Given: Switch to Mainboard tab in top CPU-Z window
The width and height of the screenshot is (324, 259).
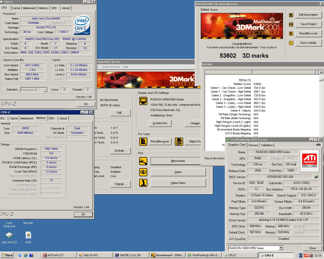Looking at the screenshot, I should 29,8.
